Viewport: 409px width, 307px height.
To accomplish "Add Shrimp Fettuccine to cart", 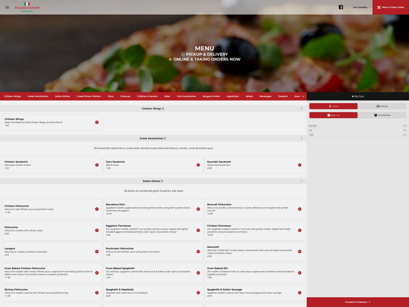I will click(x=97, y=293).
